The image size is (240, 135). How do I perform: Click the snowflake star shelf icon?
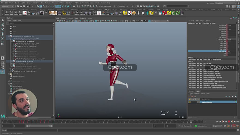tap(116, 13)
